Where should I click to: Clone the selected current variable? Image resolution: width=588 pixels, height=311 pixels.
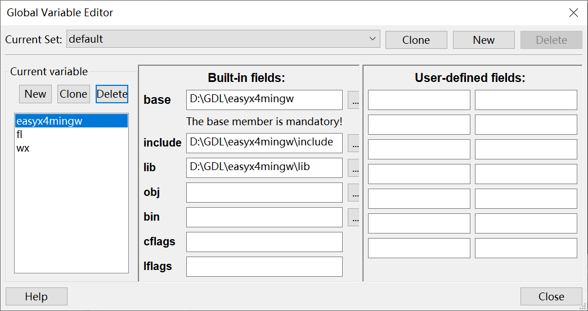click(x=74, y=94)
